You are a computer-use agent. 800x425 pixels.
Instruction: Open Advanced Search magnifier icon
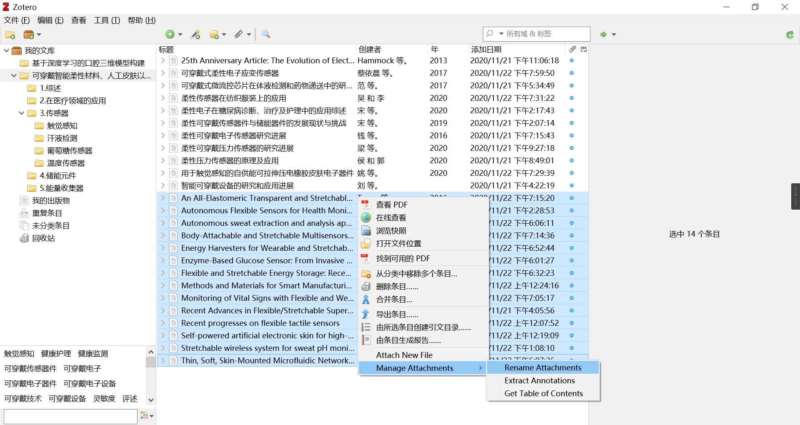click(x=266, y=34)
